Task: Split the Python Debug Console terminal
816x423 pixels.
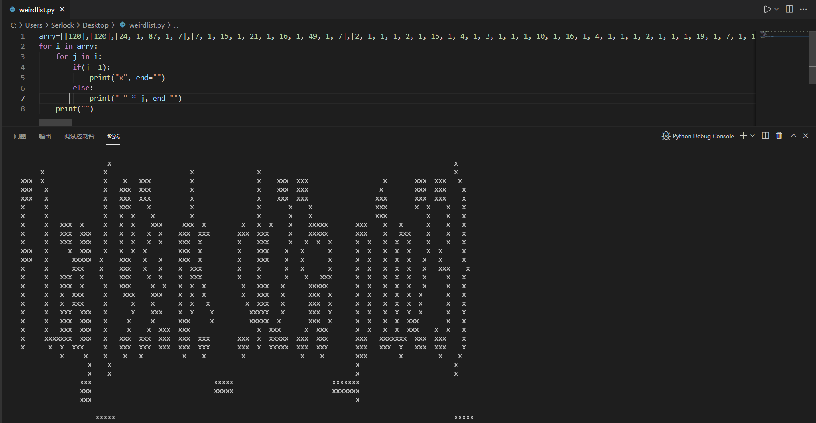Action: [765, 136]
